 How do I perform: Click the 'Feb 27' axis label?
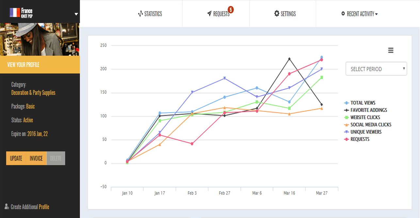pyautogui.click(x=224, y=193)
